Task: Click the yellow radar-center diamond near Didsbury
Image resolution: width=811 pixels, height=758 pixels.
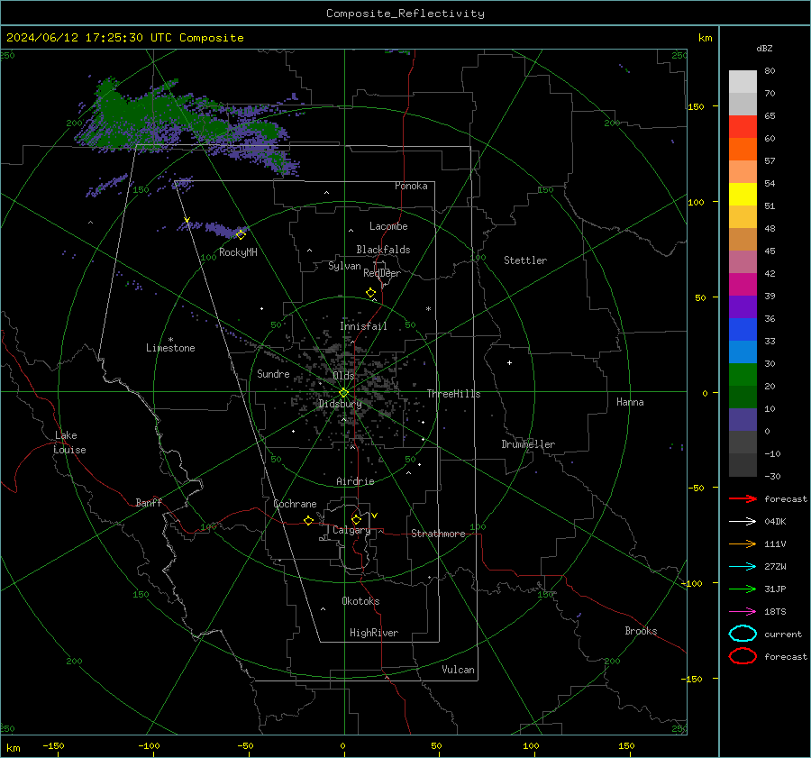Action: 343,393
